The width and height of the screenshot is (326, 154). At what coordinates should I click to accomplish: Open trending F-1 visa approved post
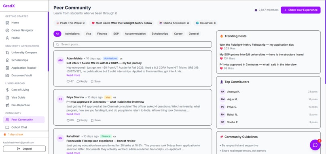click(x=258, y=64)
